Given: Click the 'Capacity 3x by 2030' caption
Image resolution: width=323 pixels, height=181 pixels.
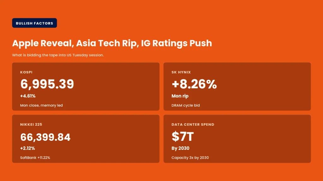Looking at the screenshot, I should [190, 158].
